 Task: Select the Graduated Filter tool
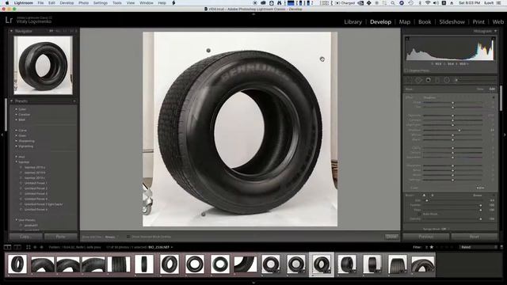pos(437,80)
